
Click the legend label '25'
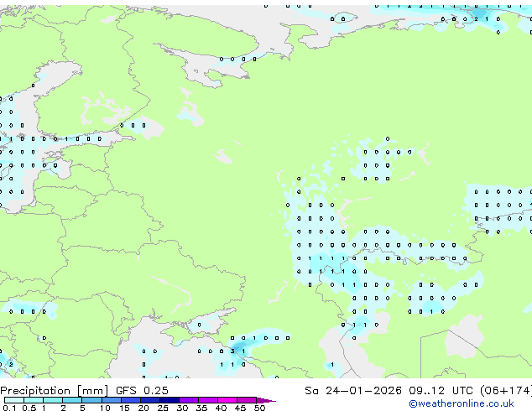point(163,408)
